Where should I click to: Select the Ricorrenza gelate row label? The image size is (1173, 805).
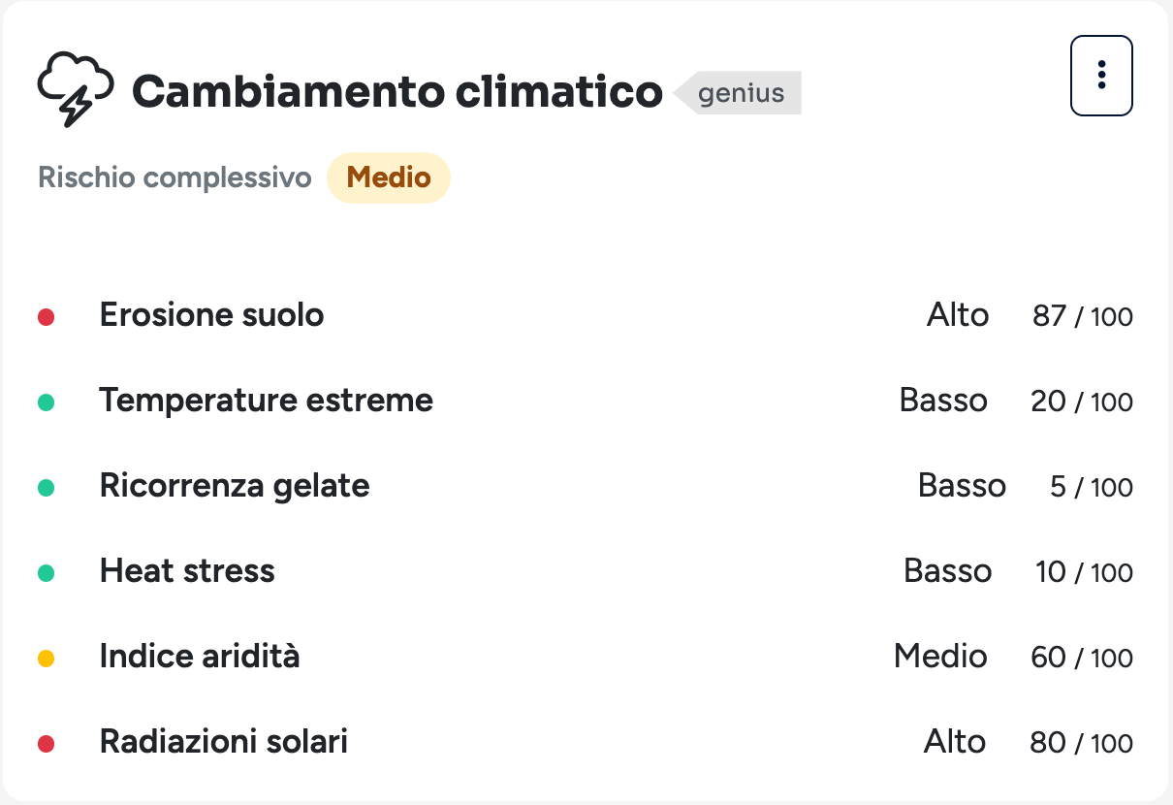[x=235, y=486]
